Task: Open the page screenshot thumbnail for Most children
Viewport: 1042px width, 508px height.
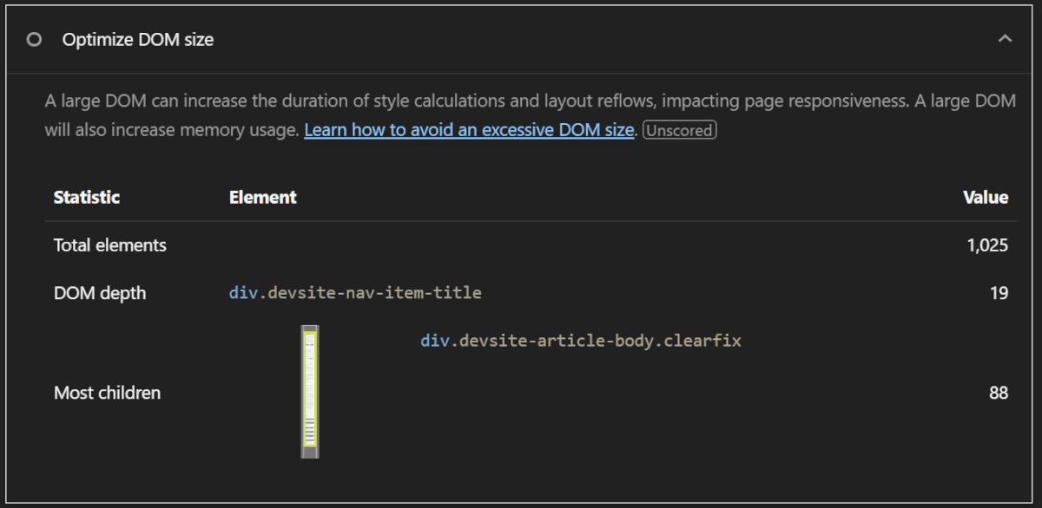Action: [310, 392]
